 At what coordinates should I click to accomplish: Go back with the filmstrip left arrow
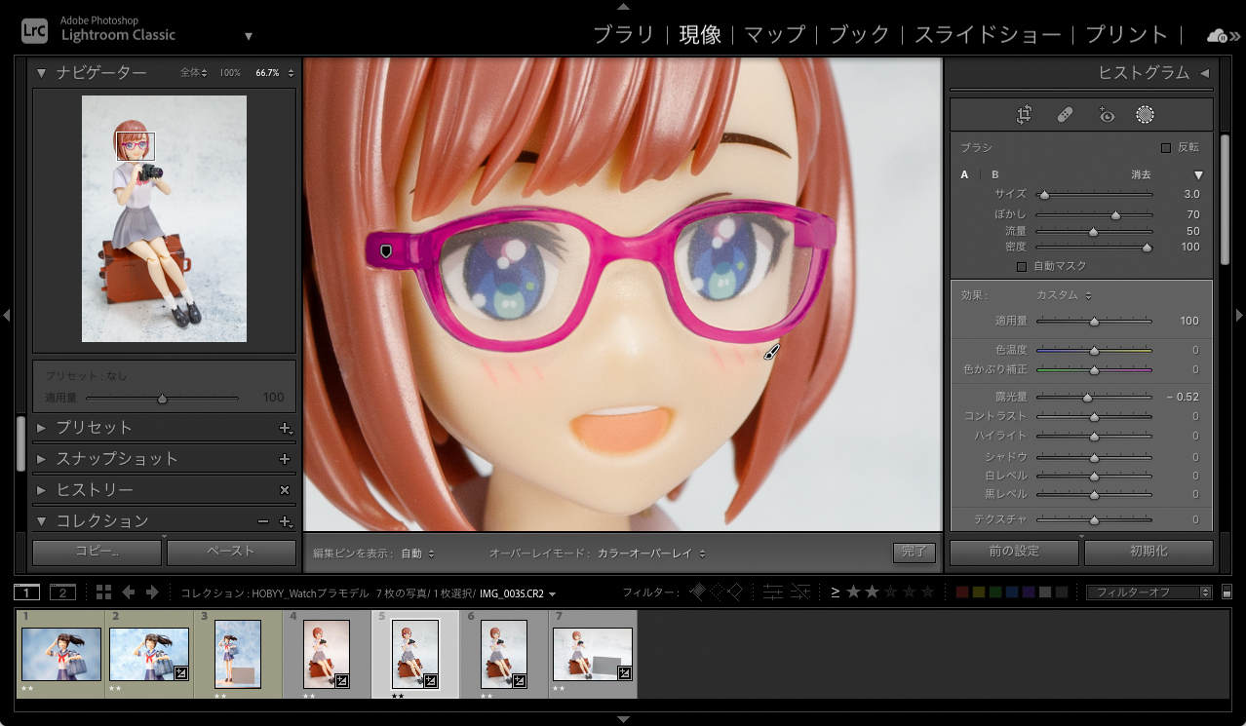(x=128, y=592)
